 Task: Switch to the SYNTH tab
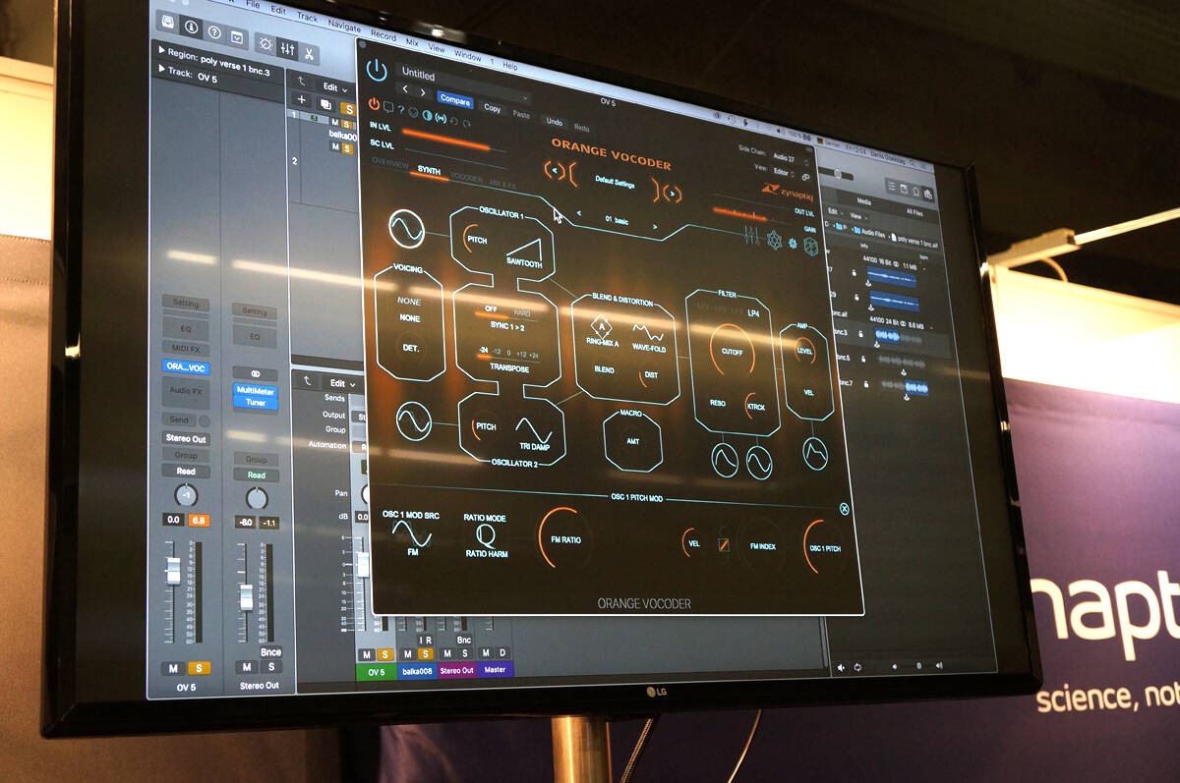(x=429, y=170)
